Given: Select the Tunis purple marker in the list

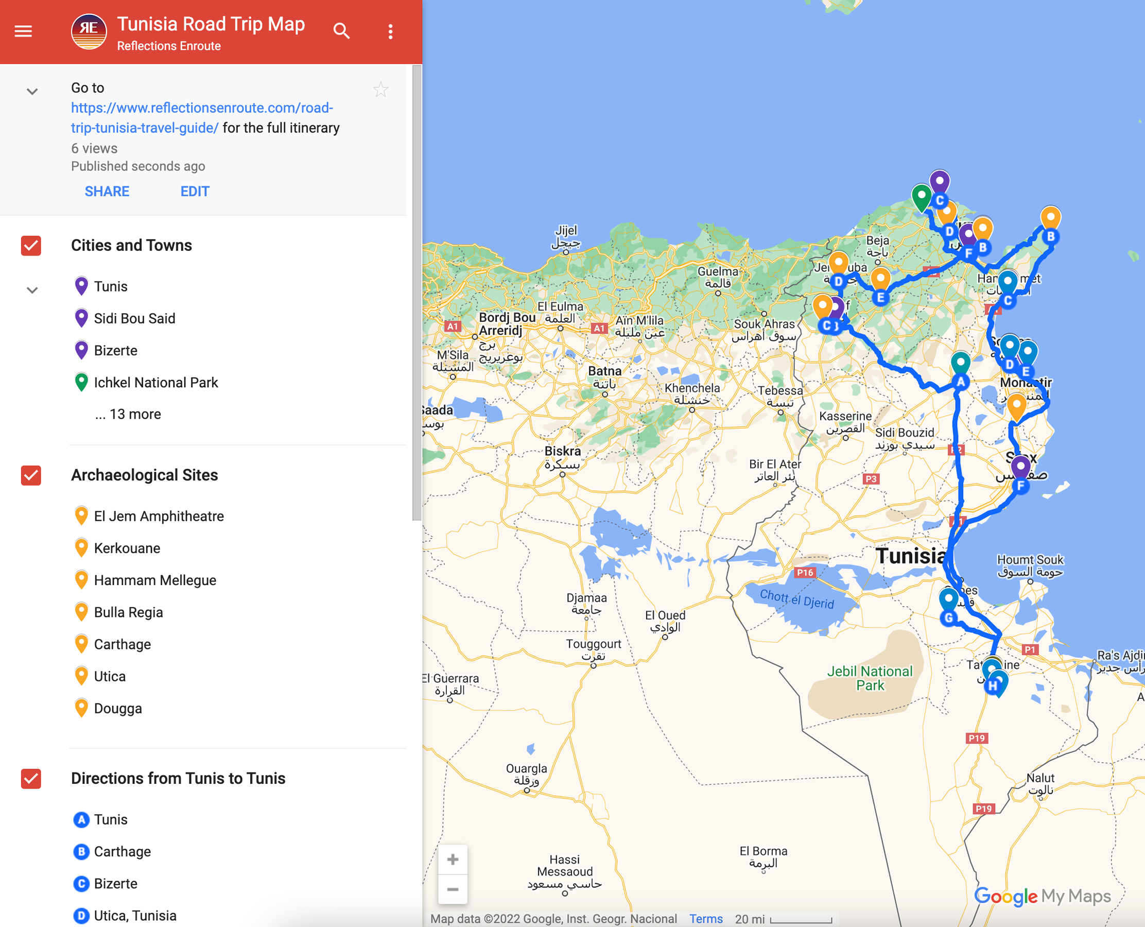Looking at the screenshot, I should 81,286.
